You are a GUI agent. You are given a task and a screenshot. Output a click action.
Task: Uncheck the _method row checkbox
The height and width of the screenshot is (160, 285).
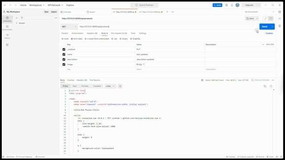click(64, 49)
